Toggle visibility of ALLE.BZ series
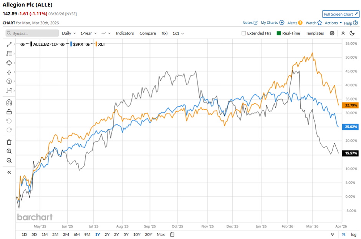This screenshot has height=239, width=361. [22, 45]
